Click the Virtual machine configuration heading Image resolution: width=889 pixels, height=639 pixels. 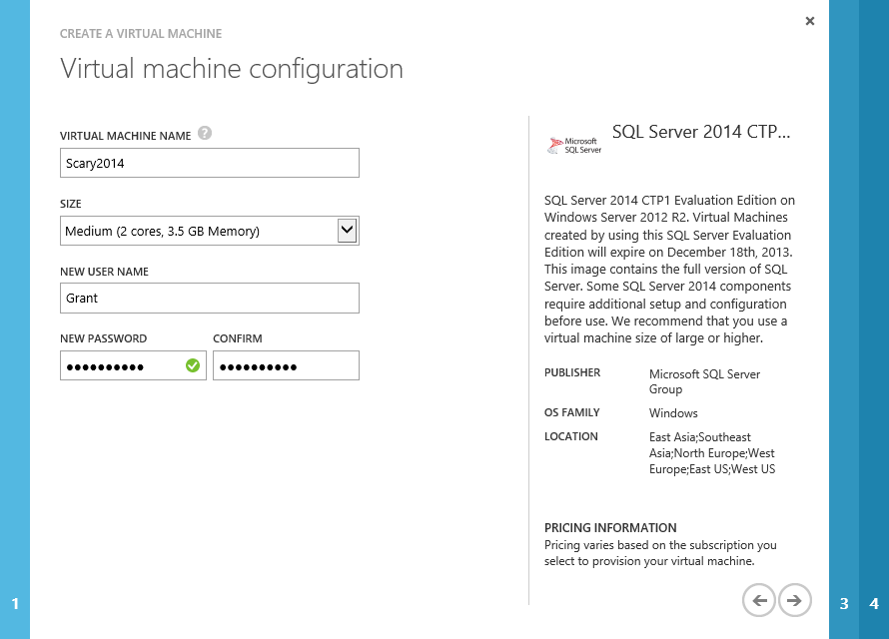click(232, 69)
